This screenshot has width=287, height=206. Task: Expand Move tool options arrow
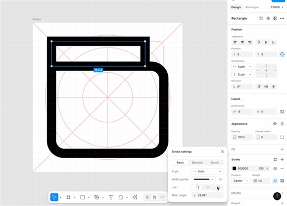click(61, 197)
